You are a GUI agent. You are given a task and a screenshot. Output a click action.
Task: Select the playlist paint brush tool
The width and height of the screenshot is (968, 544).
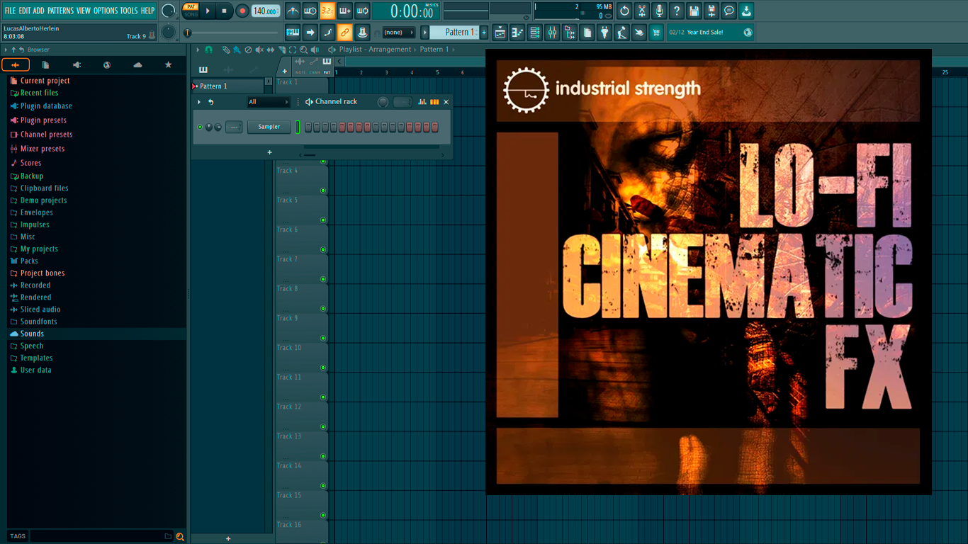pyautogui.click(x=237, y=50)
